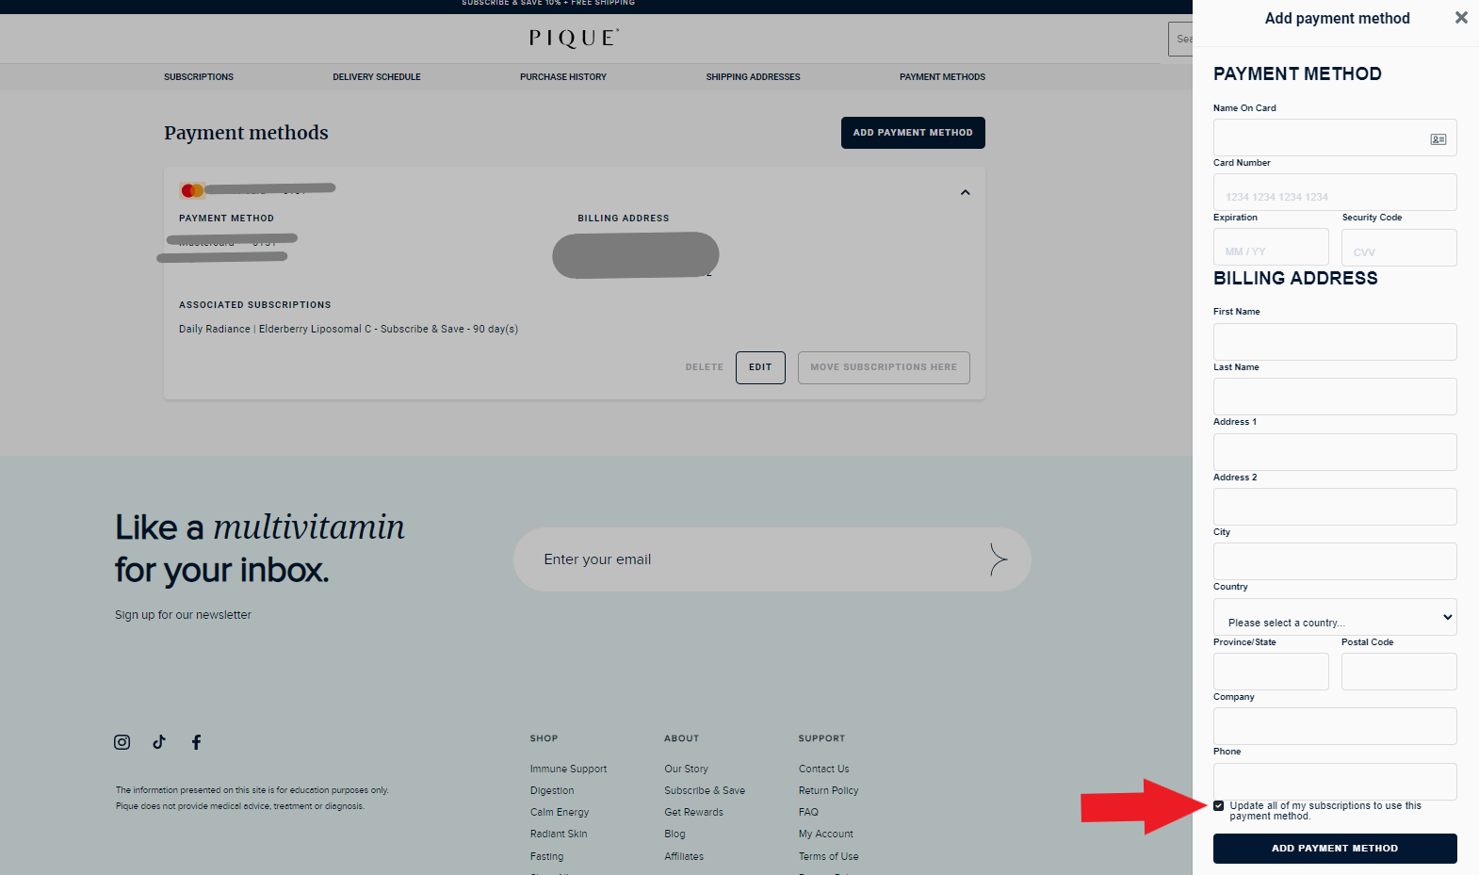Click the Expiration MM / YY field
1479x875 pixels.
coord(1271,248)
